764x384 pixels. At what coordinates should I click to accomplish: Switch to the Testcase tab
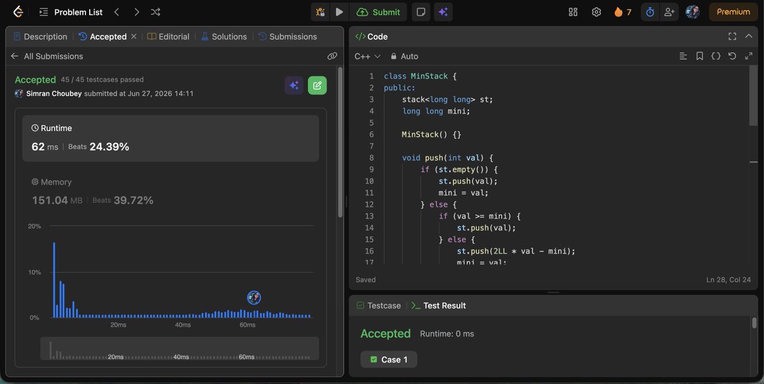(379, 306)
